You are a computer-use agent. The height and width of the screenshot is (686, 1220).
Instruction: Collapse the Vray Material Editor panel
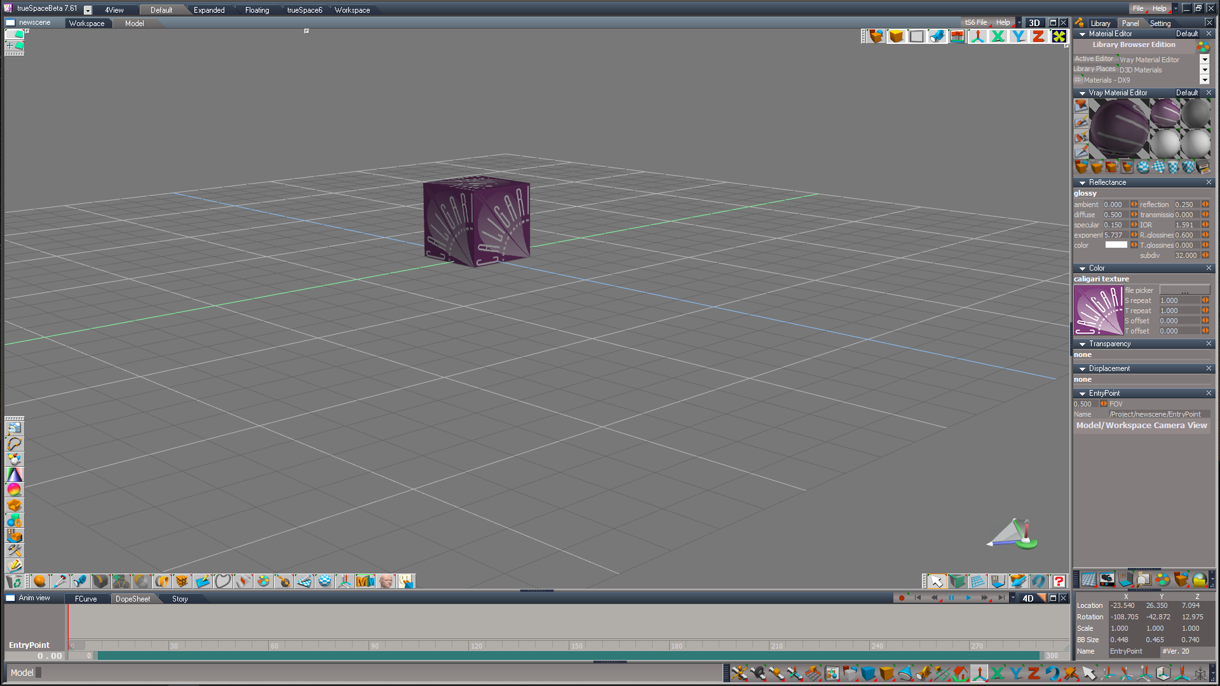click(1082, 93)
